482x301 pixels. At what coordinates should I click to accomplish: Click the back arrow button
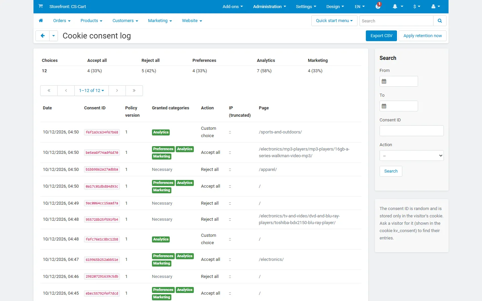43,36
